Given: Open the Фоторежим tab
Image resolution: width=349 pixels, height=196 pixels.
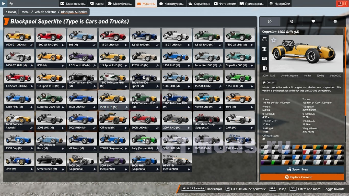Looking at the screenshot, I should coord(225,4).
